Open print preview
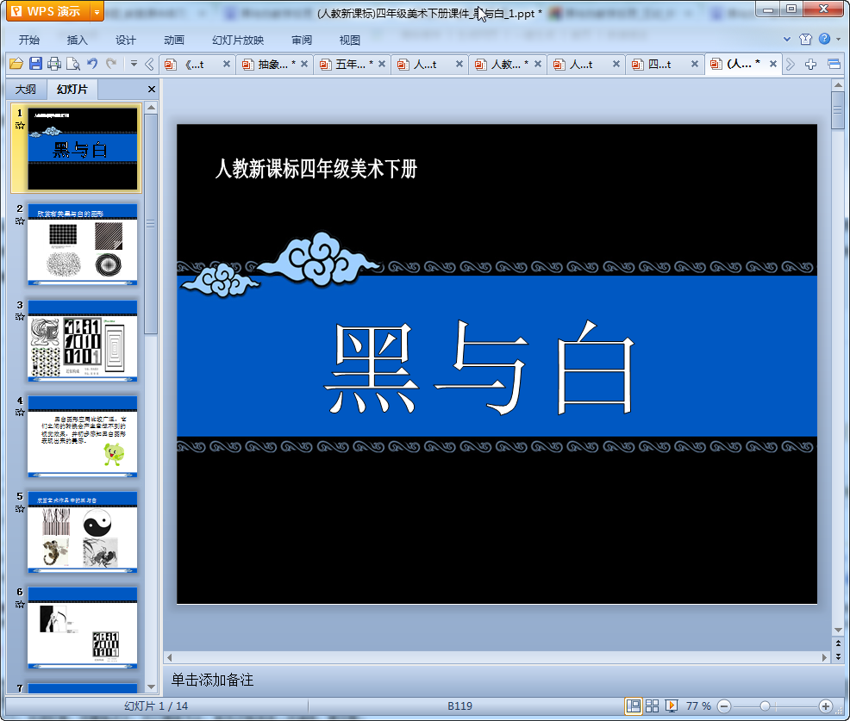Screen dimensions: 850x721 73,64
